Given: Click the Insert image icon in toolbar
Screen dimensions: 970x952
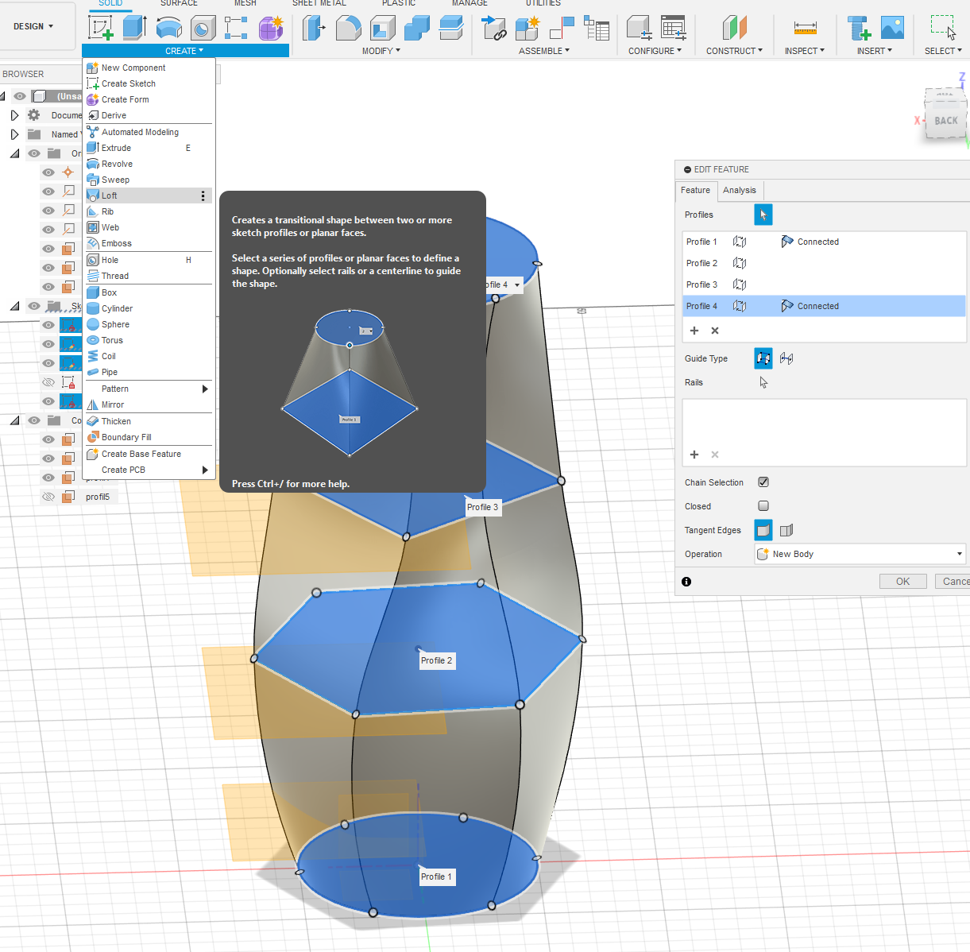Looking at the screenshot, I should (x=892, y=28).
